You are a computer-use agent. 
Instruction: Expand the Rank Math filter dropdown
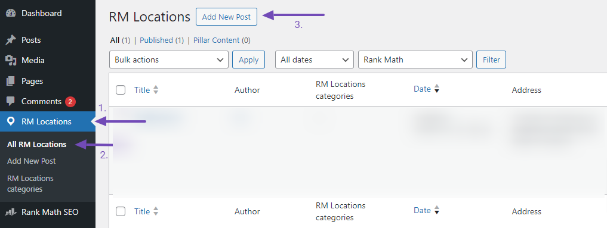point(415,60)
